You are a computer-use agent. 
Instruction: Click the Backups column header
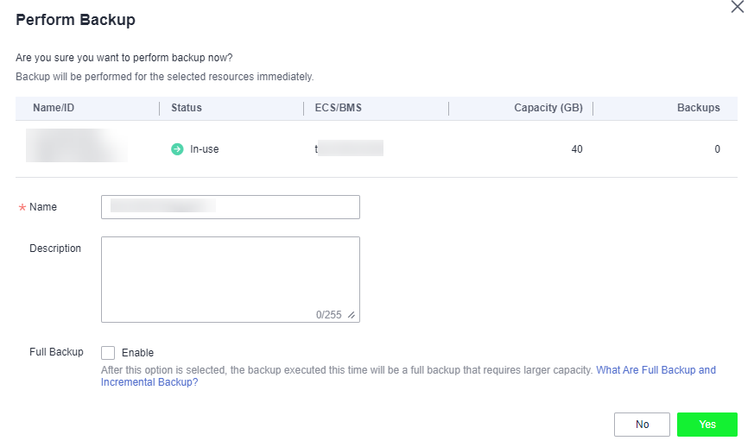tap(698, 108)
